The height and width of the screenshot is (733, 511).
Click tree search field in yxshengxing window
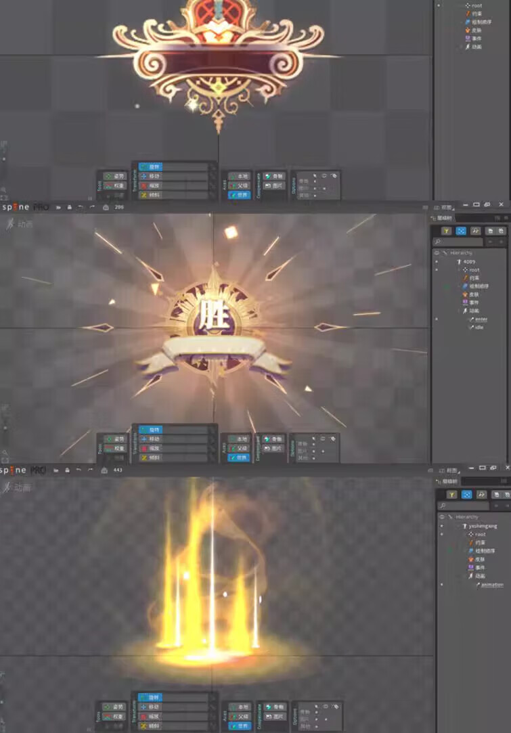pyautogui.click(x=464, y=506)
